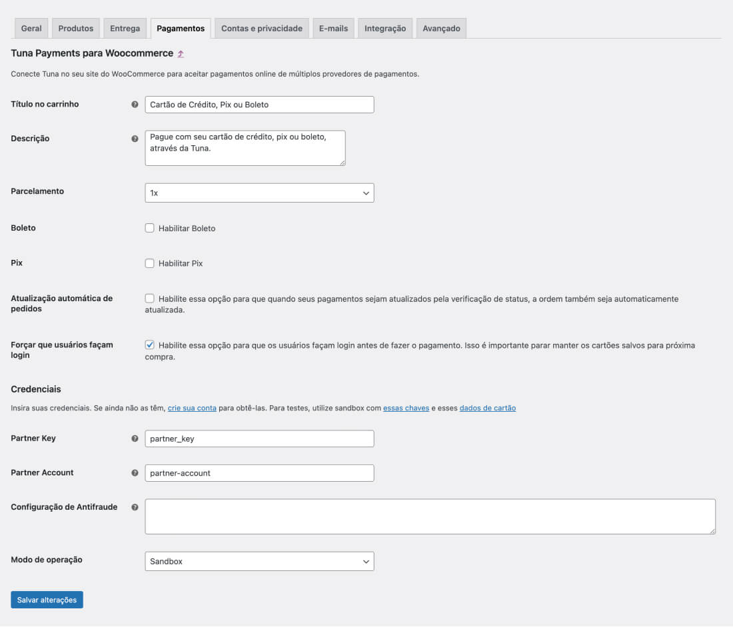This screenshot has width=733, height=627.
Task: Open the Contas e privacidade tab
Action: pyautogui.click(x=262, y=29)
